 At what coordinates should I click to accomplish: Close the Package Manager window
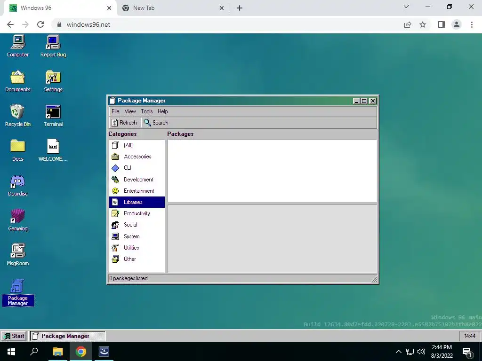click(x=373, y=101)
